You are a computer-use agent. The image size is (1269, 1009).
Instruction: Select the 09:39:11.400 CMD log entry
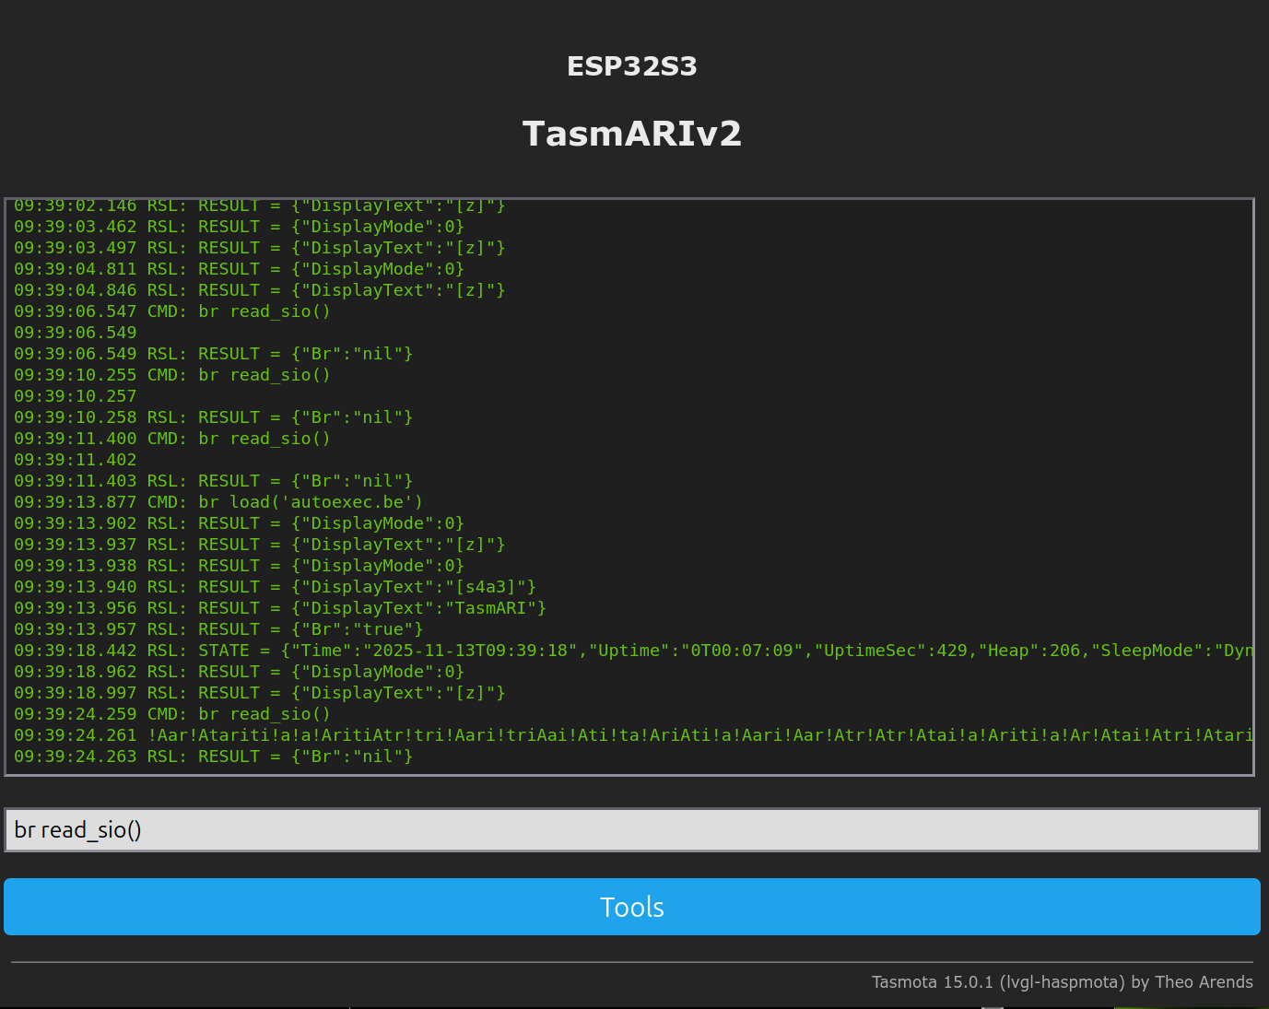point(171,439)
